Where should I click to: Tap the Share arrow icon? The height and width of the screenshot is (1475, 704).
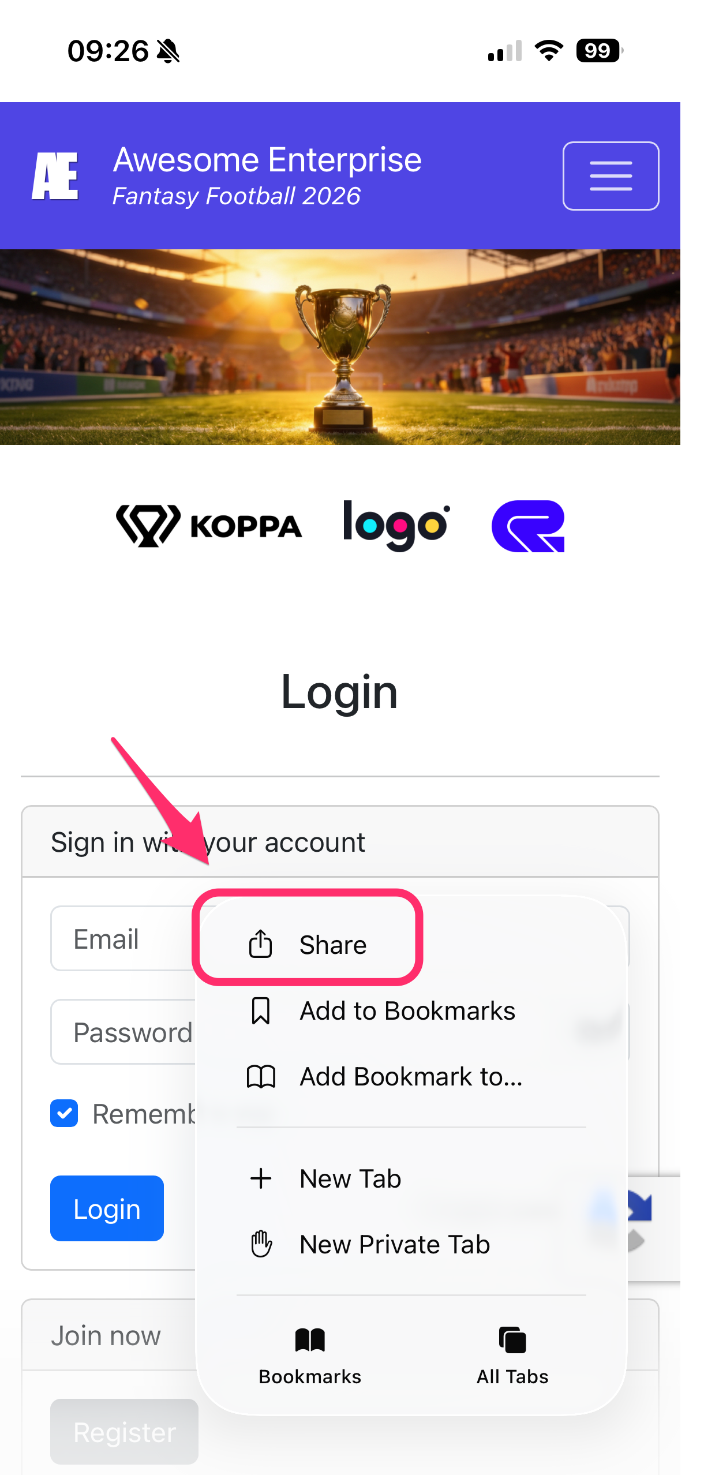(260, 944)
